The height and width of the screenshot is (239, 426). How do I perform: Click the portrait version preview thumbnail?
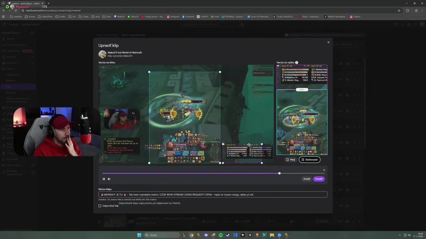[302, 110]
